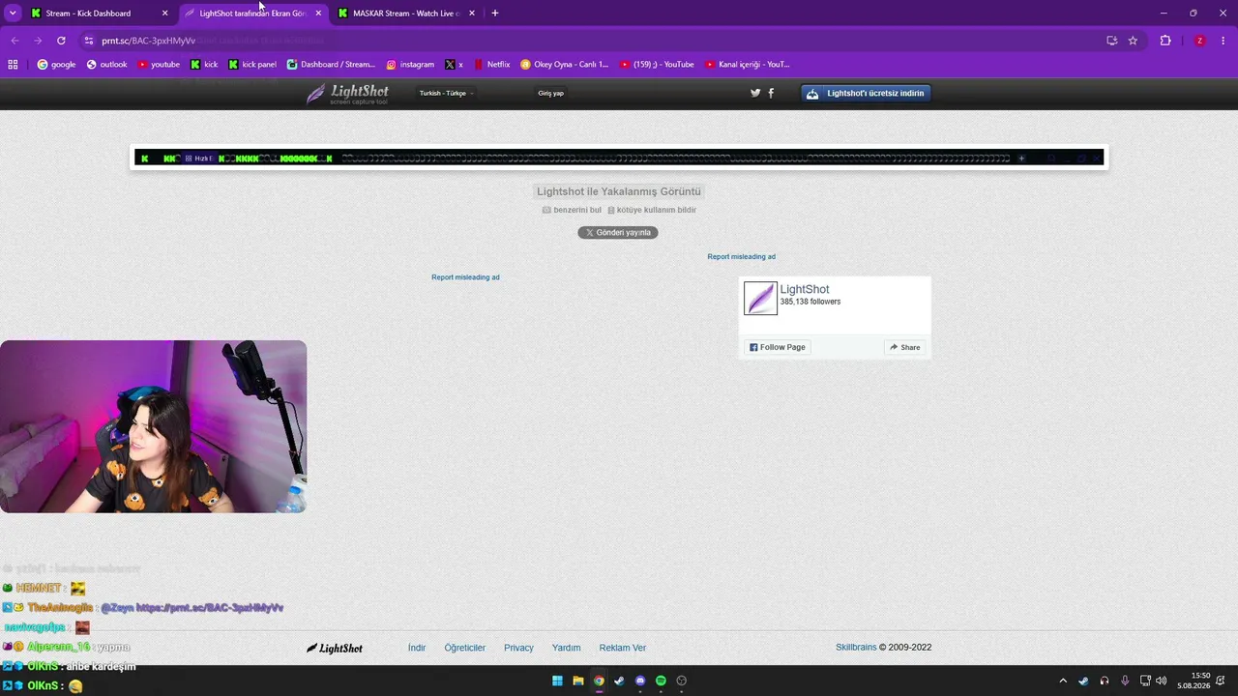Install app icon in address bar
1238x696 pixels.
1112,41
